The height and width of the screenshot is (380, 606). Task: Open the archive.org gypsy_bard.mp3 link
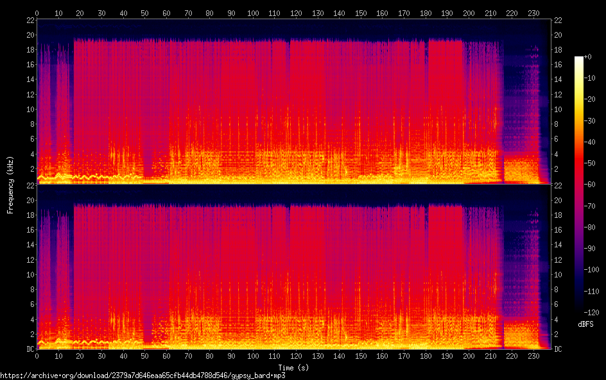[143, 376]
